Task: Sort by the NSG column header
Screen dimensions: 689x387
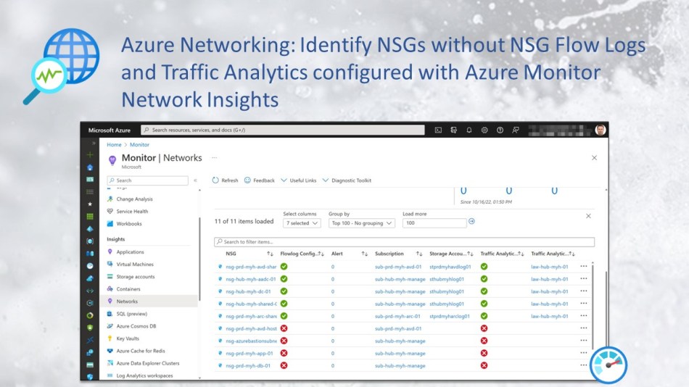Action: 231,254
